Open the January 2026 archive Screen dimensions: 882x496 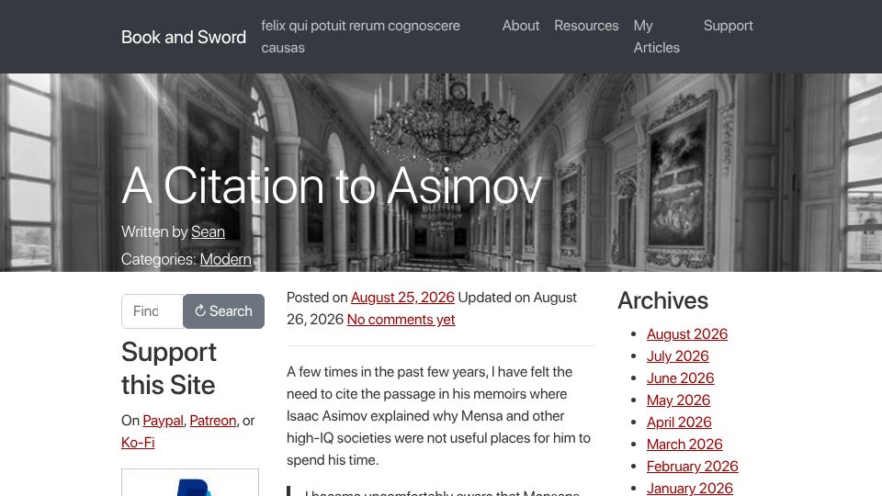point(690,488)
